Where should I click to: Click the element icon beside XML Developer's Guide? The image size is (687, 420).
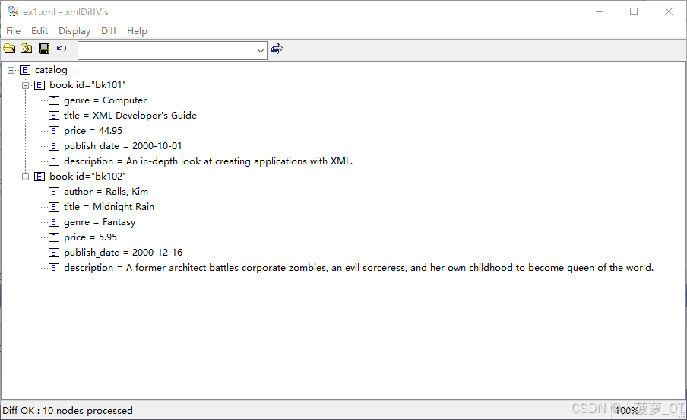[54, 116]
